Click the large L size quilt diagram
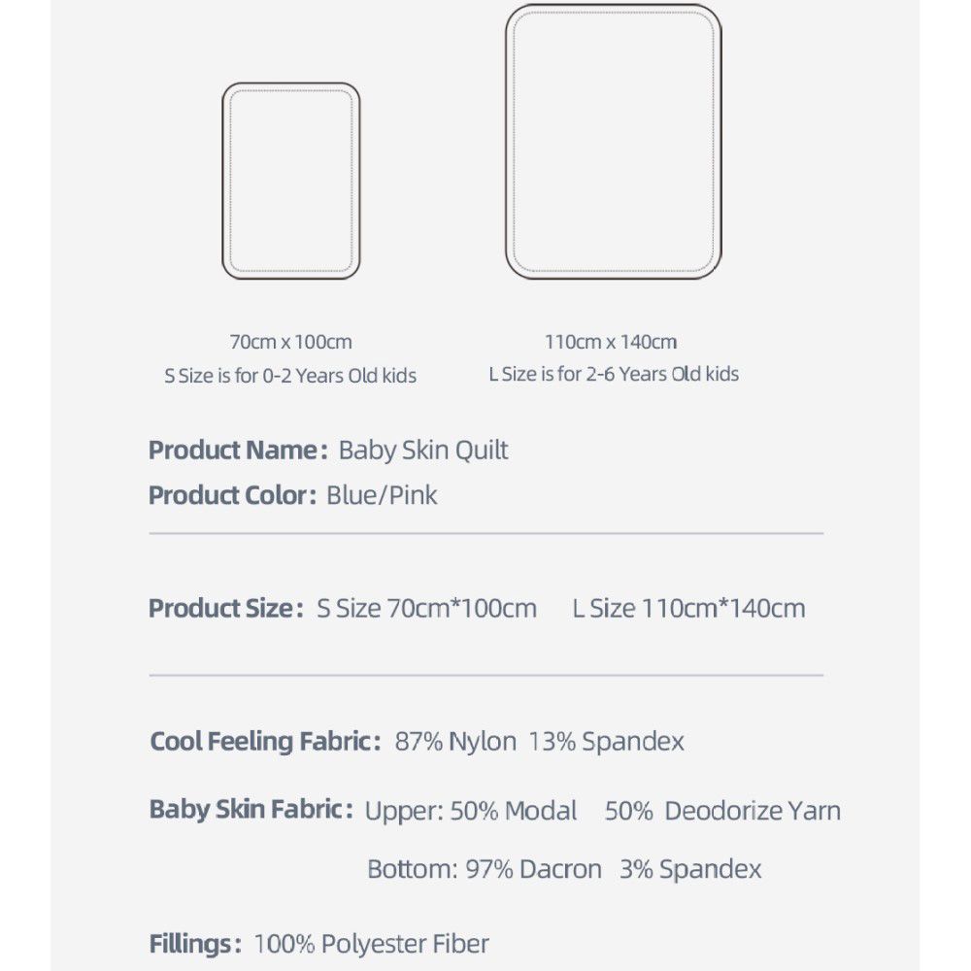Screen dimensions: 971x971 614,143
